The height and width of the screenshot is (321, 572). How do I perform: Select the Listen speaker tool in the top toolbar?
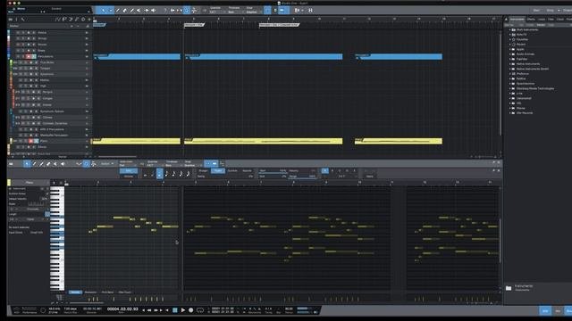click(153, 10)
